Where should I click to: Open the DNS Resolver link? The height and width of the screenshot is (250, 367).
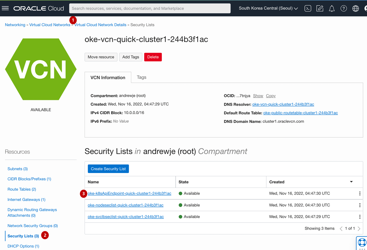click(283, 104)
